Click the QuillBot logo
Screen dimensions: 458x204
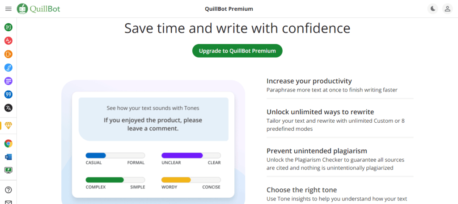[38, 9]
